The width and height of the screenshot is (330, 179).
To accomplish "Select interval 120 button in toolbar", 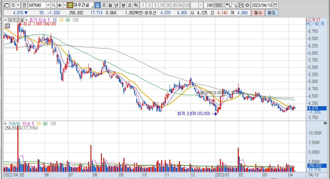I will 187,5.
